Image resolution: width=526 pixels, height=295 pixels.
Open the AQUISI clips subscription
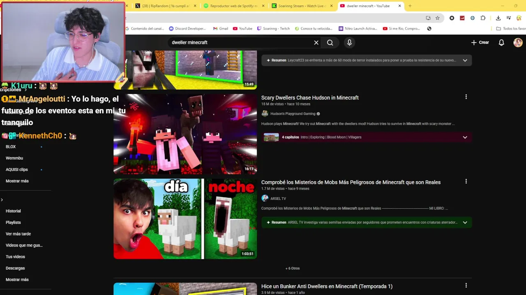point(17,170)
